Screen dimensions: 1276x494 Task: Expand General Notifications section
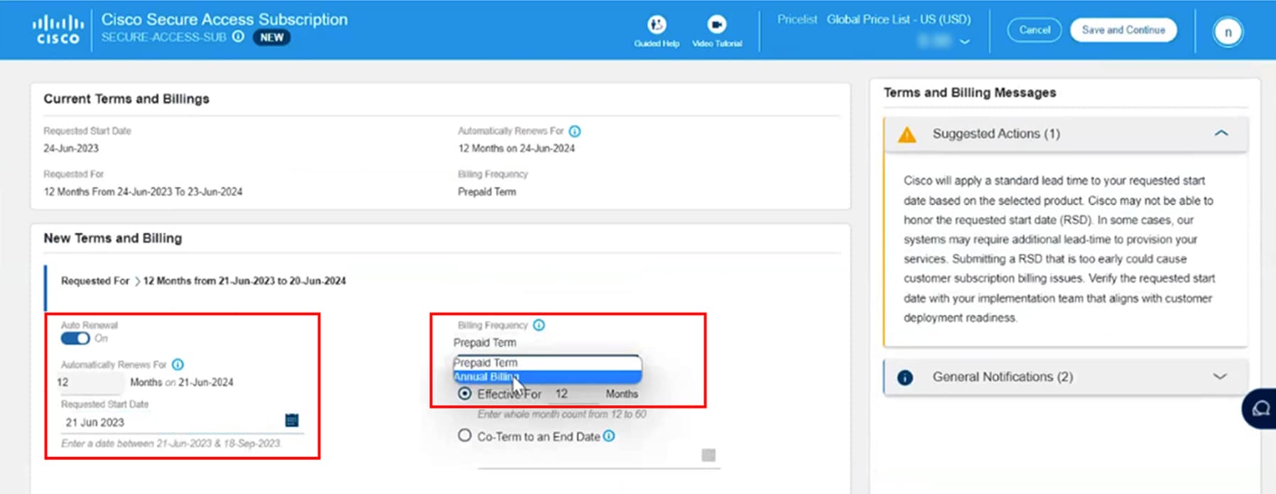coord(1220,377)
